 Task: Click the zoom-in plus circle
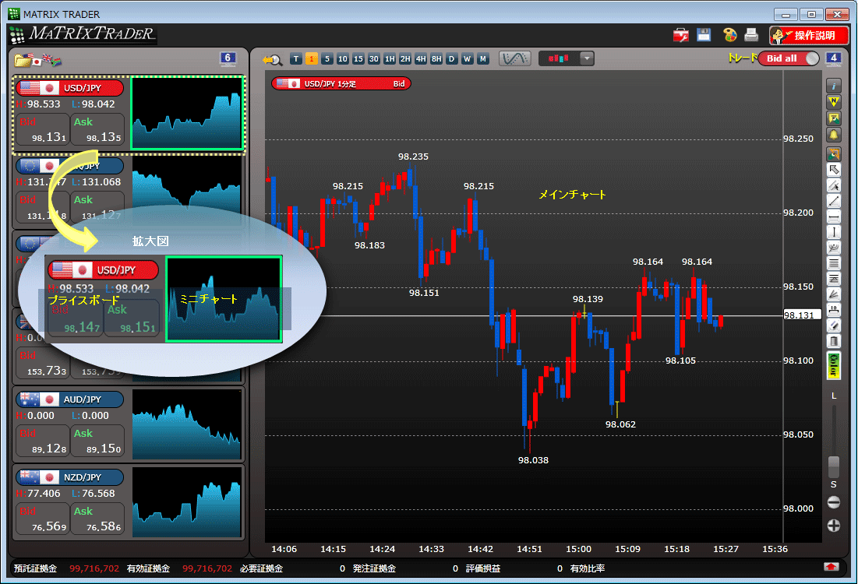(x=833, y=526)
